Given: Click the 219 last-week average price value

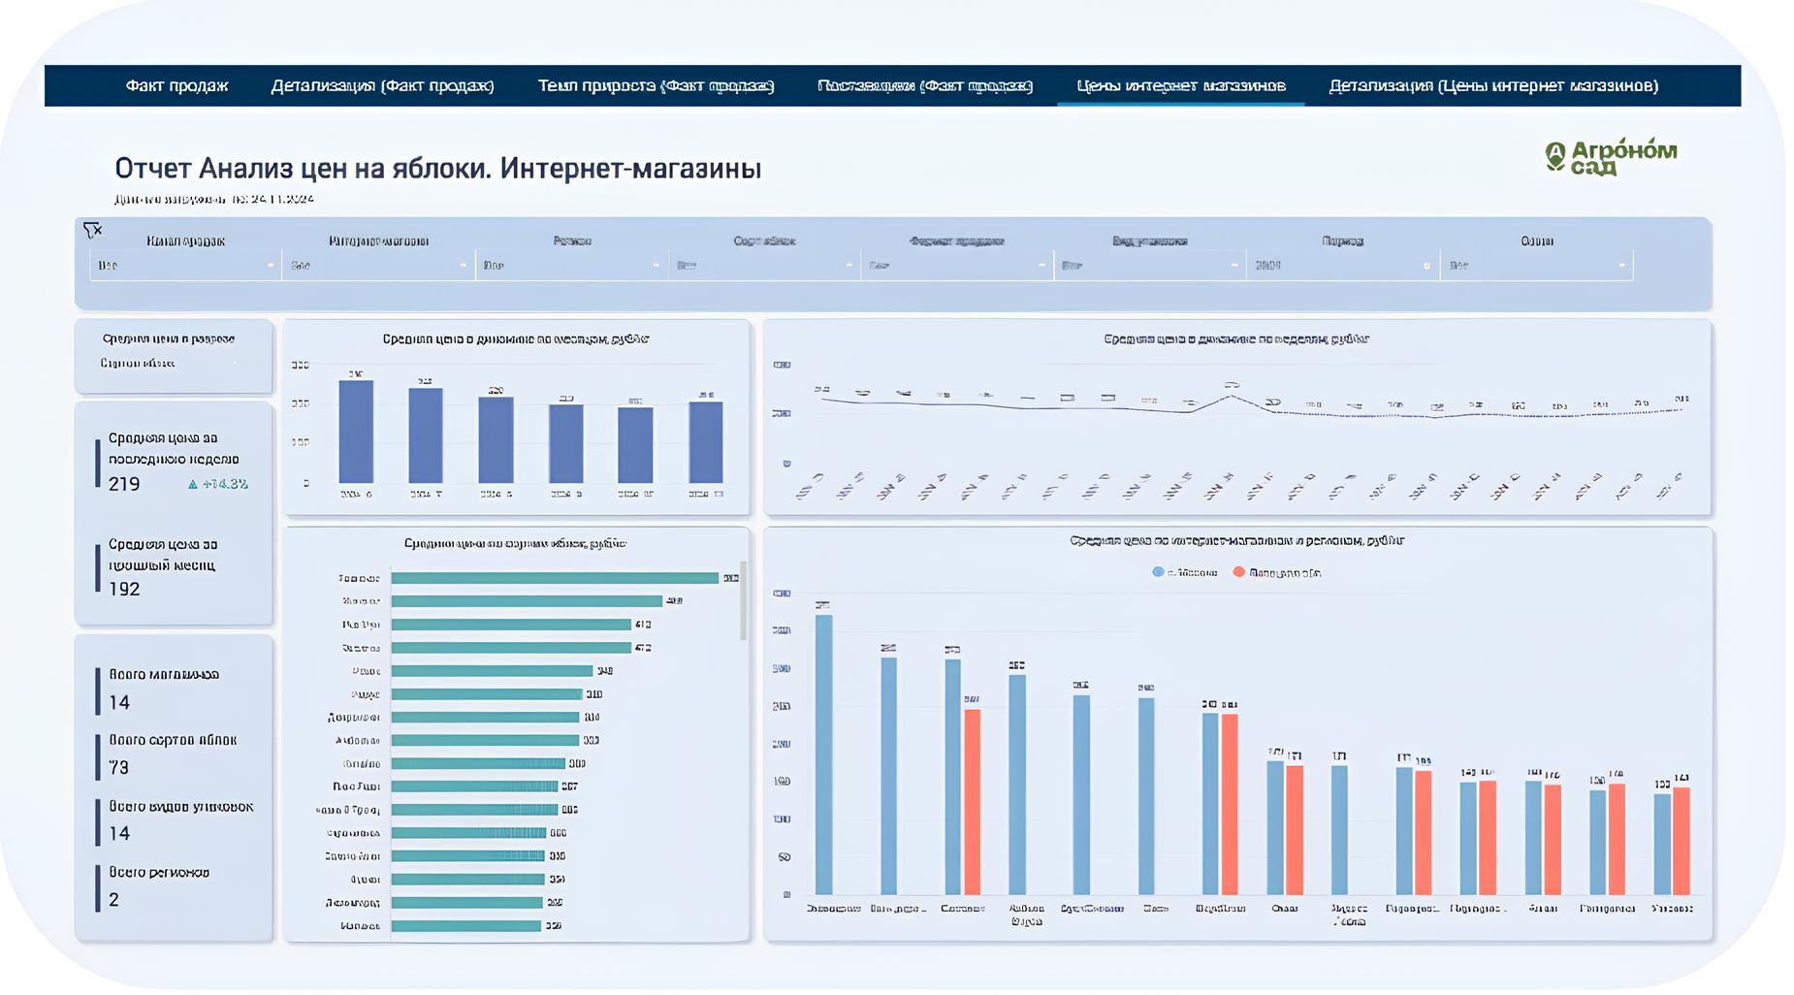Looking at the screenshot, I should click(x=124, y=484).
